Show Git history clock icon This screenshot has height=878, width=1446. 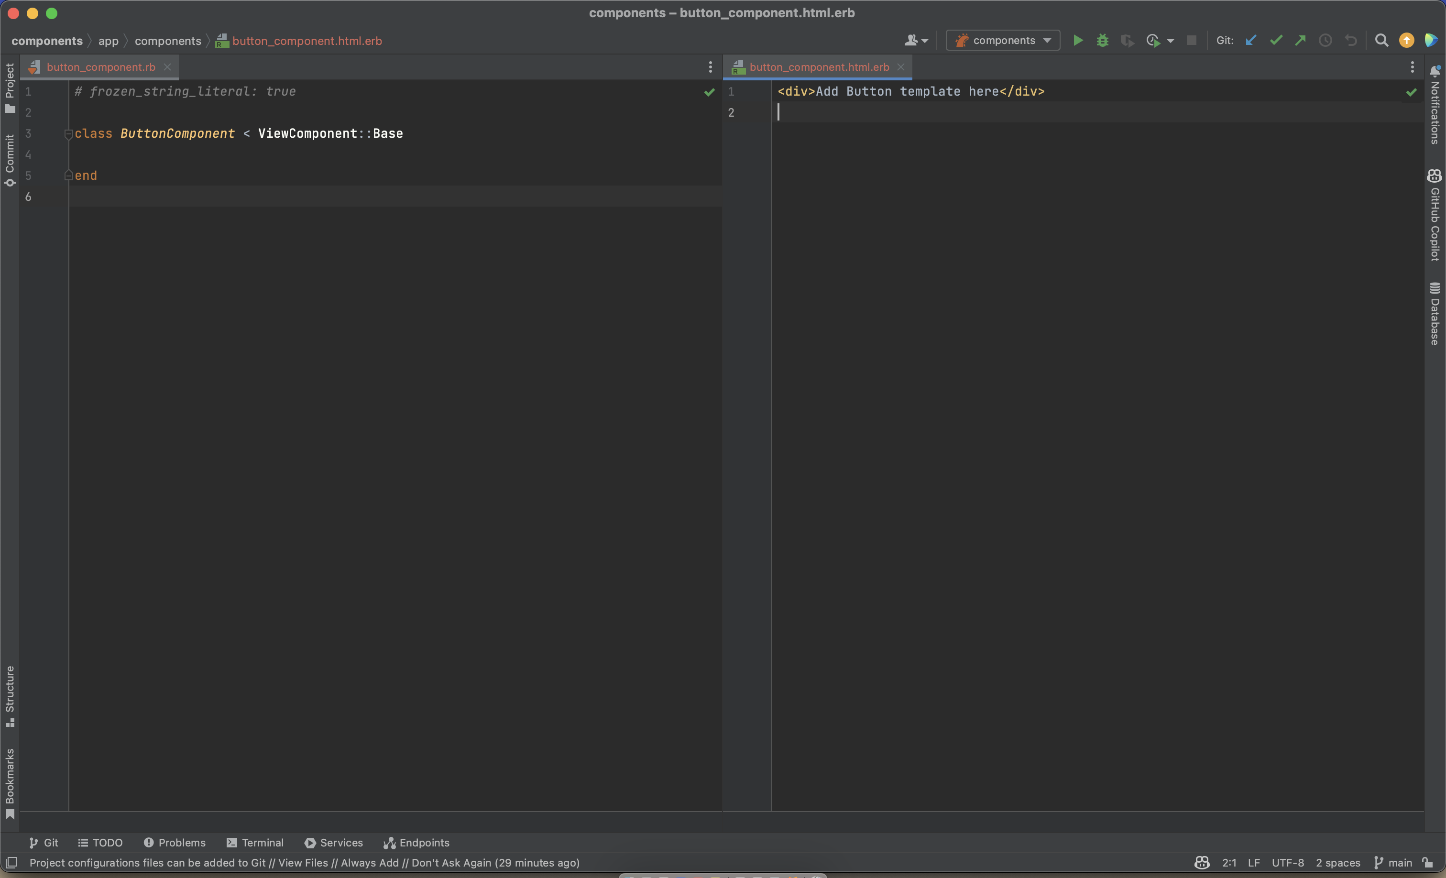(x=1325, y=41)
